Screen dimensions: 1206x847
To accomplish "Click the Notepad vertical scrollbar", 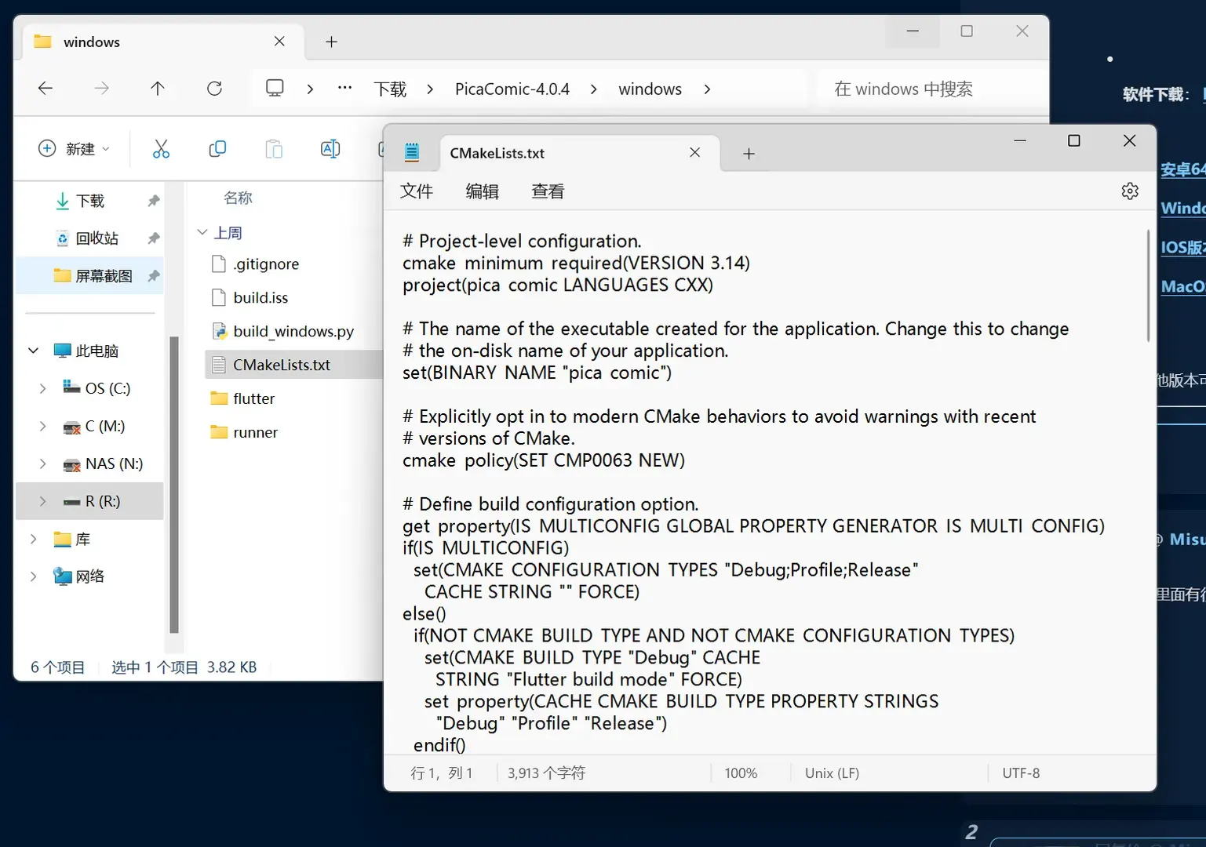I will click(1148, 285).
